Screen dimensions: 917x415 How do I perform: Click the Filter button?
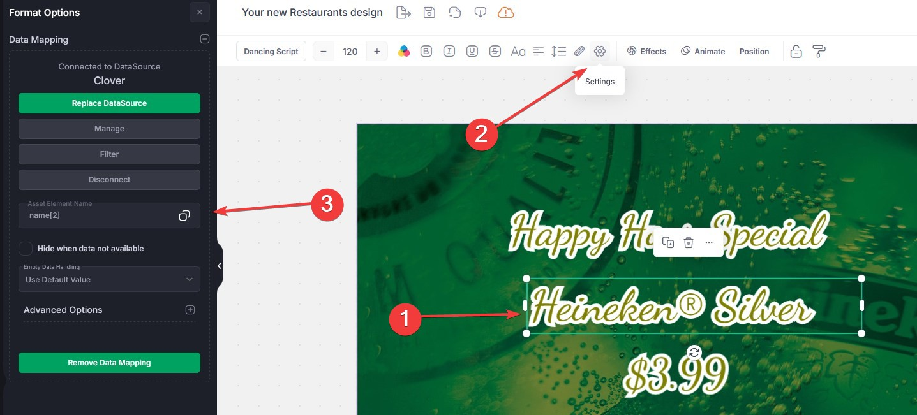coord(109,154)
